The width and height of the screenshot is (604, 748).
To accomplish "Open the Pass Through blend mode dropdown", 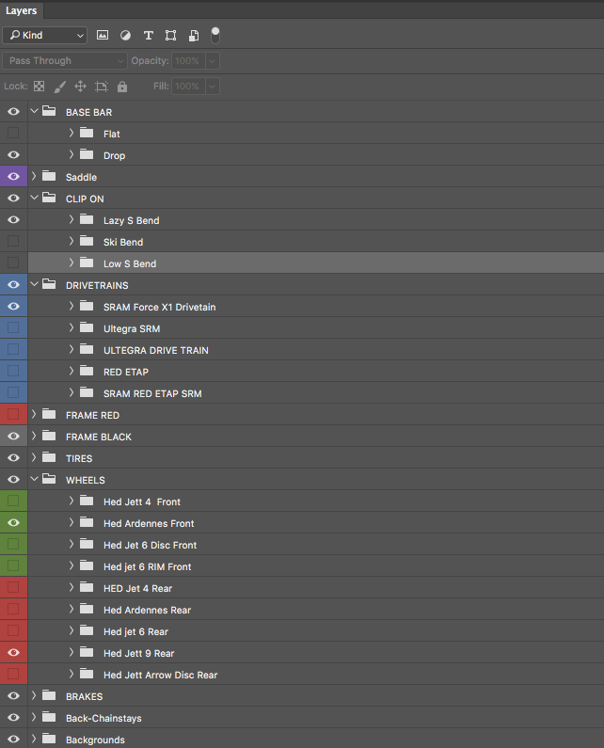I will tap(65, 60).
